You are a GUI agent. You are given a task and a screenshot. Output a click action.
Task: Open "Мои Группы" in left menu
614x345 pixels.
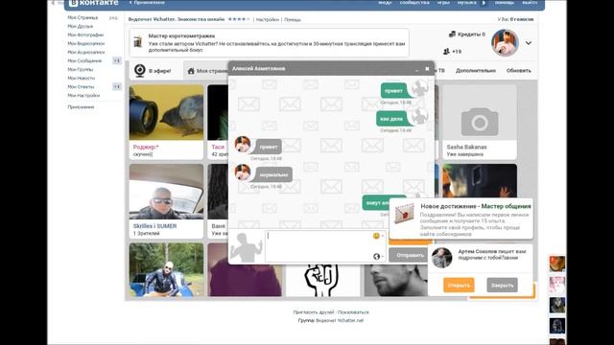pyautogui.click(x=81, y=69)
